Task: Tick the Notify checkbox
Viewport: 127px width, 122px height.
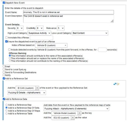Action: (x=4, y=75)
